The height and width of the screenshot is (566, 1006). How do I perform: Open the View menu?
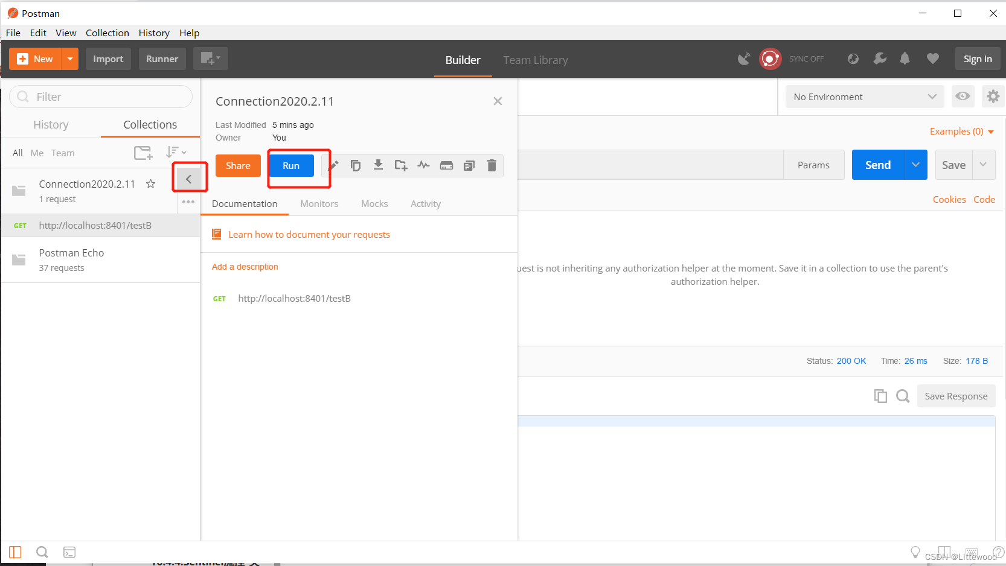click(66, 33)
